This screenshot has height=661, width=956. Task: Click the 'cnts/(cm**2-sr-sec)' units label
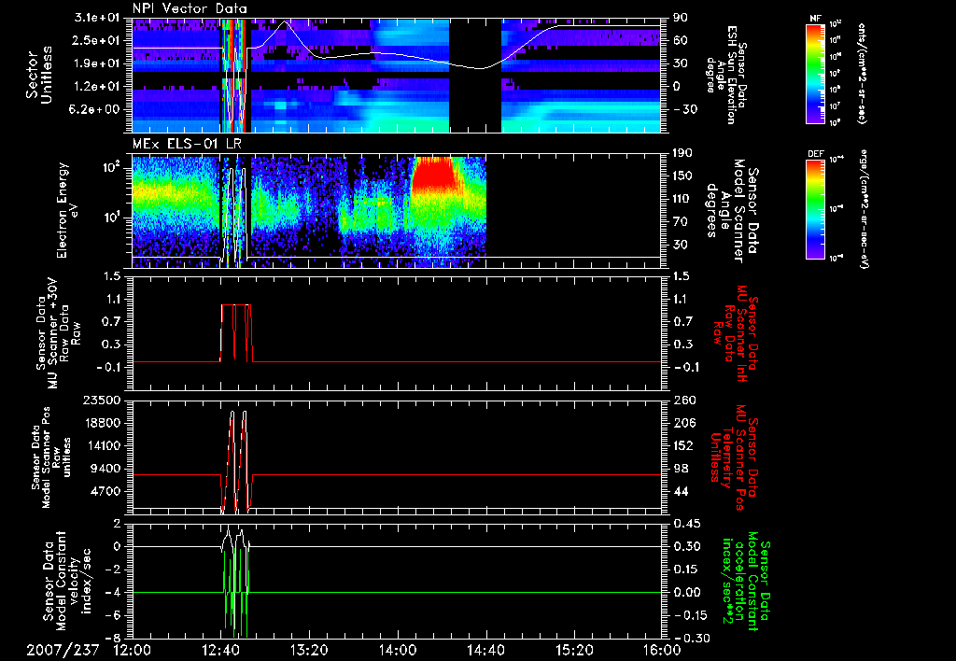862,74
